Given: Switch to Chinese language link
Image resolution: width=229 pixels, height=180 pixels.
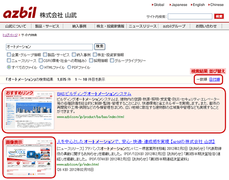Looking at the screenshot, I should [x=216, y=5].
